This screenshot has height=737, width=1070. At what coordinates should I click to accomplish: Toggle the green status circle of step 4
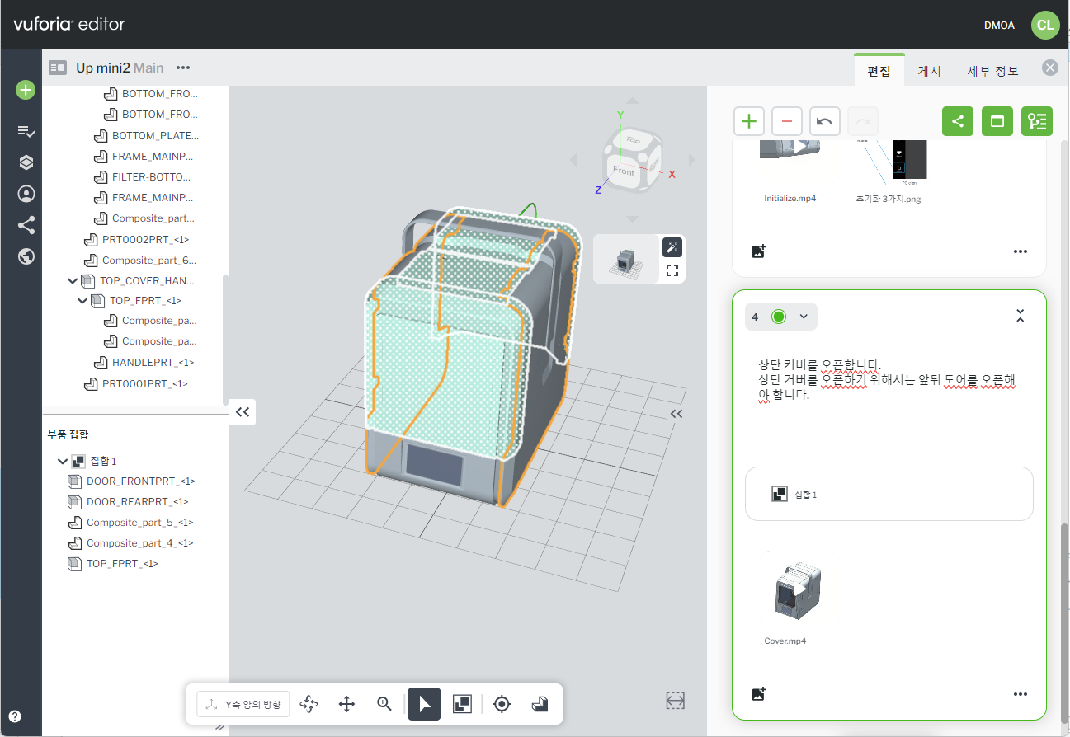coord(778,317)
